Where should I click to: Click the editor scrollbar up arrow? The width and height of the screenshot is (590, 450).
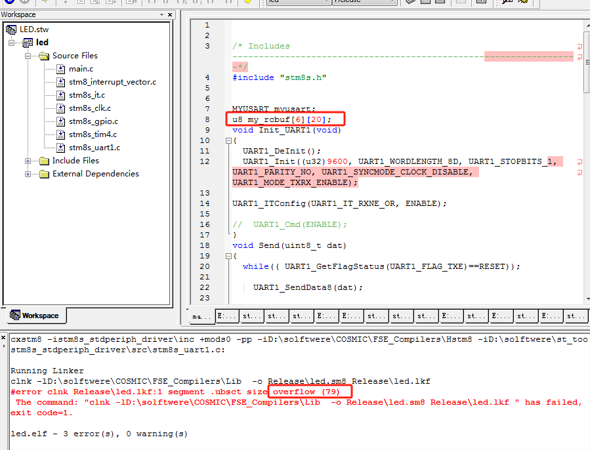point(587,26)
